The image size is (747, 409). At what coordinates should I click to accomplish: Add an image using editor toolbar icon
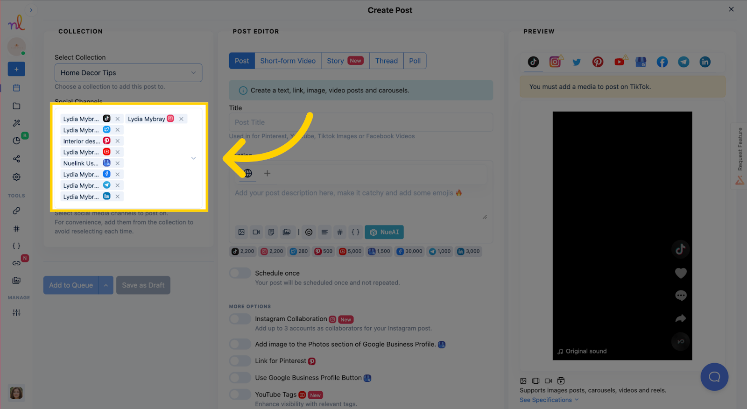coord(241,232)
